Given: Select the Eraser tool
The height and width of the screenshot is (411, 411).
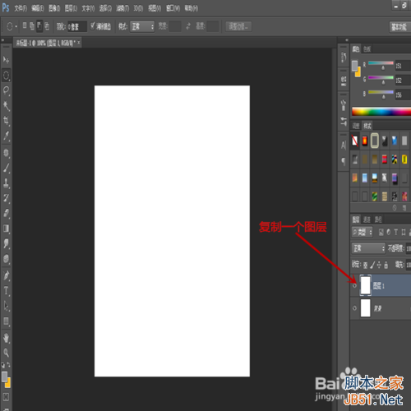Looking at the screenshot, I should click(x=6, y=213).
